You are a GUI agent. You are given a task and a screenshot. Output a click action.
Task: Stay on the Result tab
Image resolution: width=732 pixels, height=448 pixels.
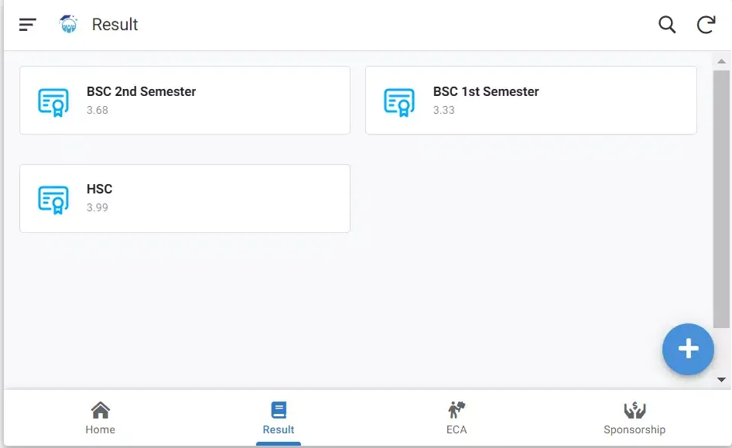click(279, 418)
